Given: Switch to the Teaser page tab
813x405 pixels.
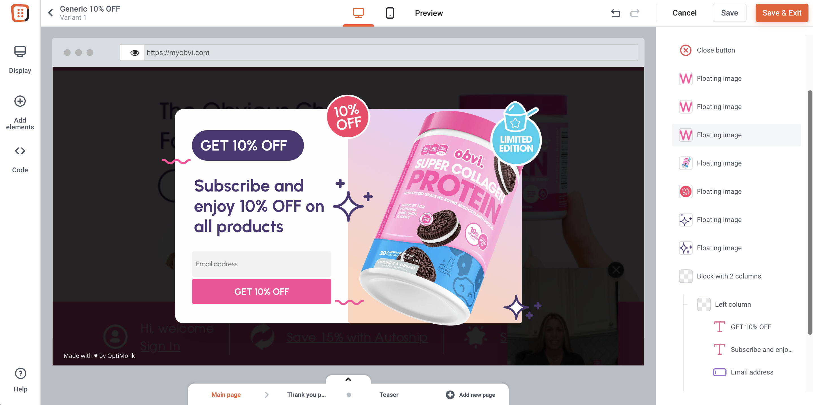Looking at the screenshot, I should (x=389, y=395).
